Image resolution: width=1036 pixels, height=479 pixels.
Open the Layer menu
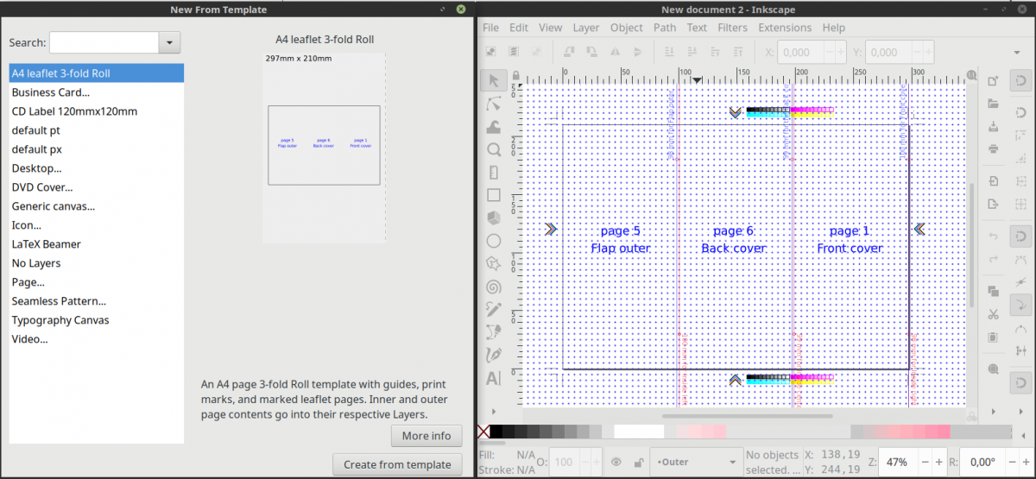coord(586,28)
